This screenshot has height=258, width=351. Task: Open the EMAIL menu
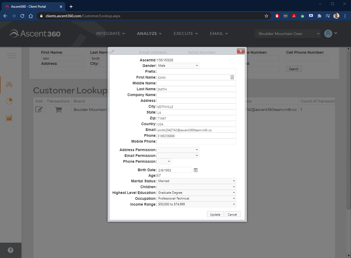point(219,34)
